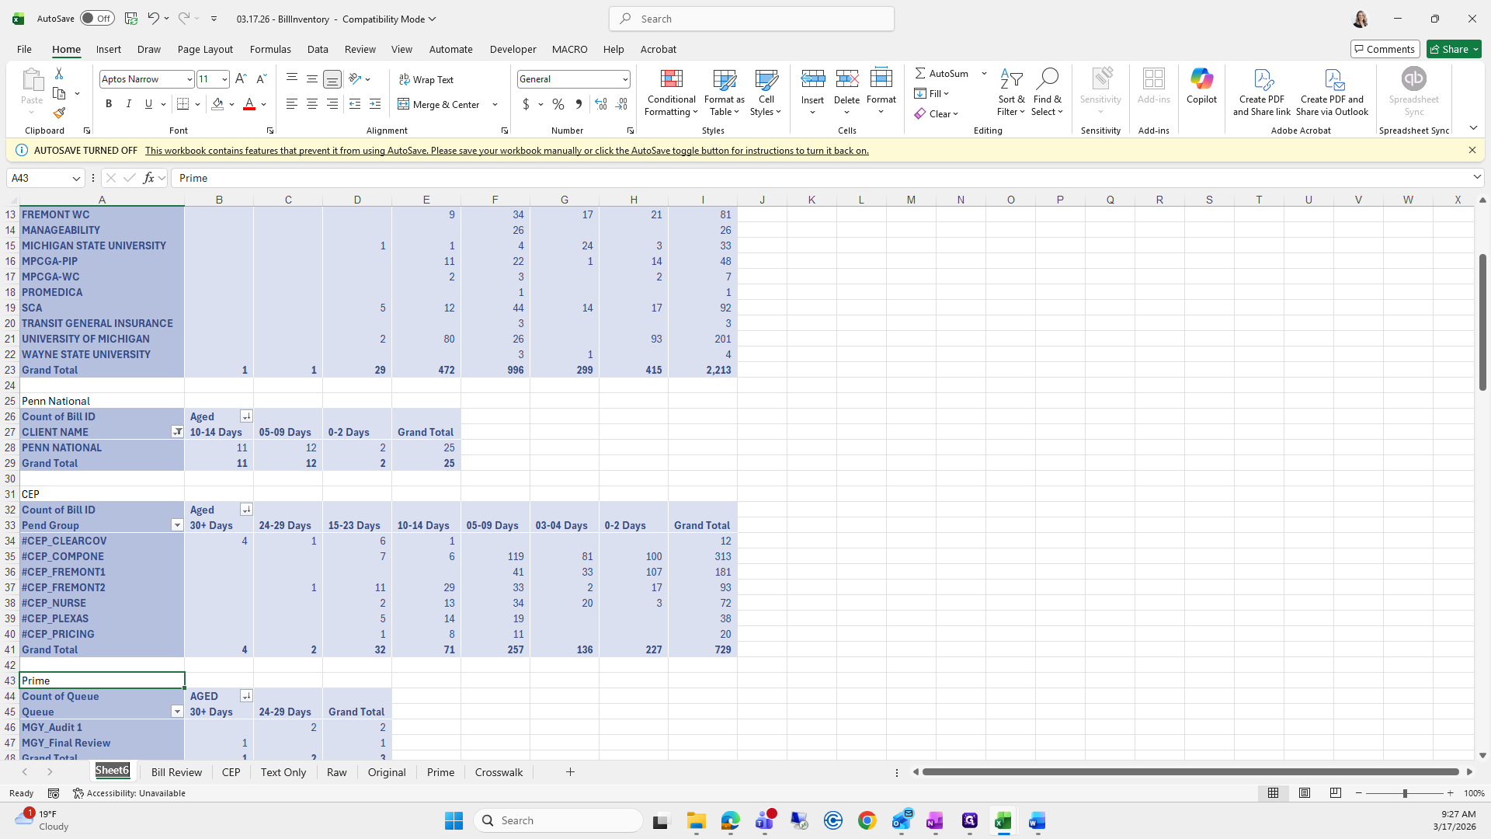Image resolution: width=1491 pixels, height=839 pixels.
Task: Toggle Bold formatting
Action: [x=109, y=104]
